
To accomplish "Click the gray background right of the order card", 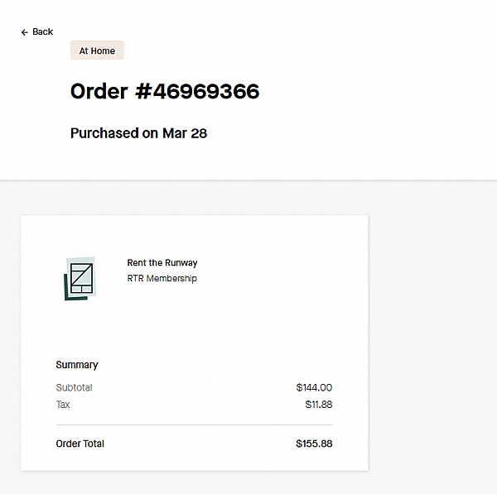I will tap(431, 331).
